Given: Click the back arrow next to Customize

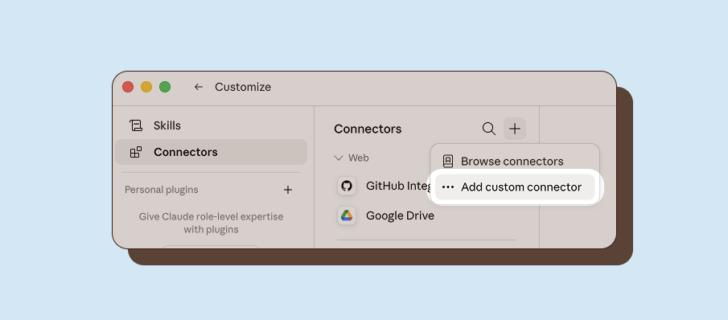Looking at the screenshot, I should point(198,87).
